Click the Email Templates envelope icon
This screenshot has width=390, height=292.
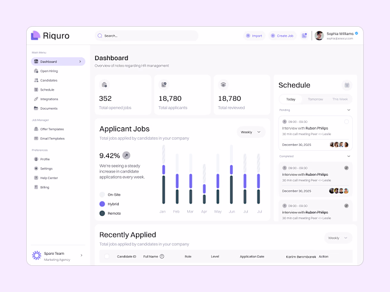click(36, 138)
